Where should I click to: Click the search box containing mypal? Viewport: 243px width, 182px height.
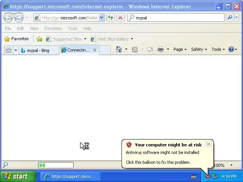(176, 18)
